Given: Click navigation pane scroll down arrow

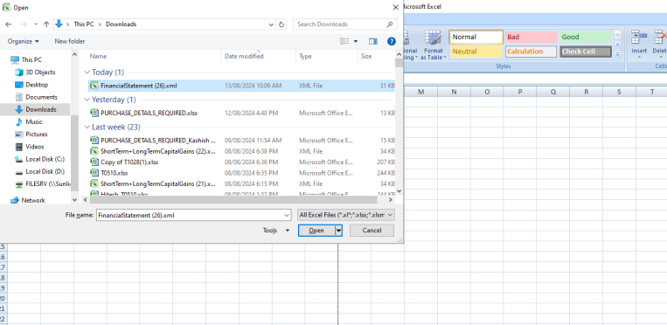Looking at the screenshot, I should tap(75, 199).
